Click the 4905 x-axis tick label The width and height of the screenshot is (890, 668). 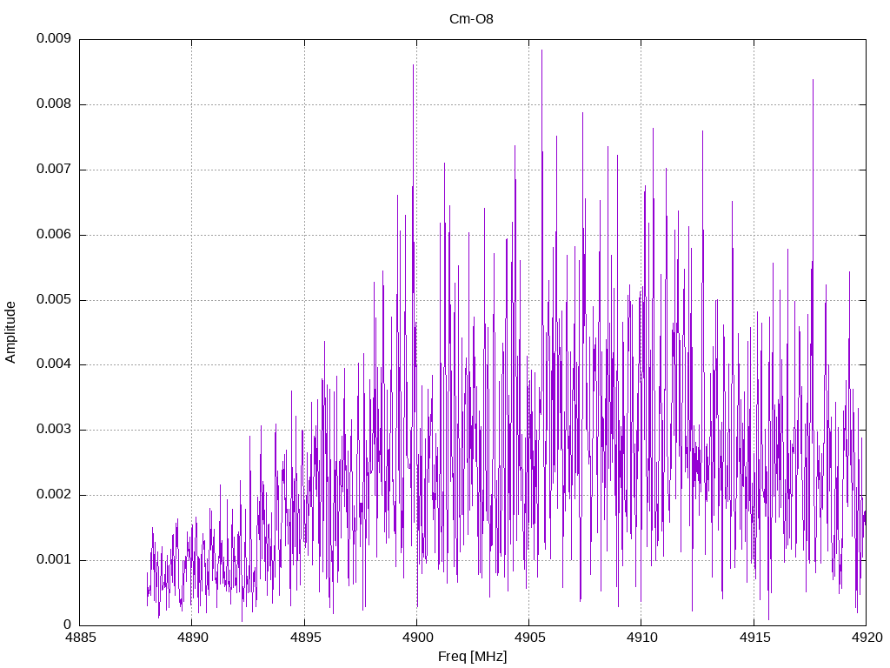pyautogui.click(x=529, y=638)
